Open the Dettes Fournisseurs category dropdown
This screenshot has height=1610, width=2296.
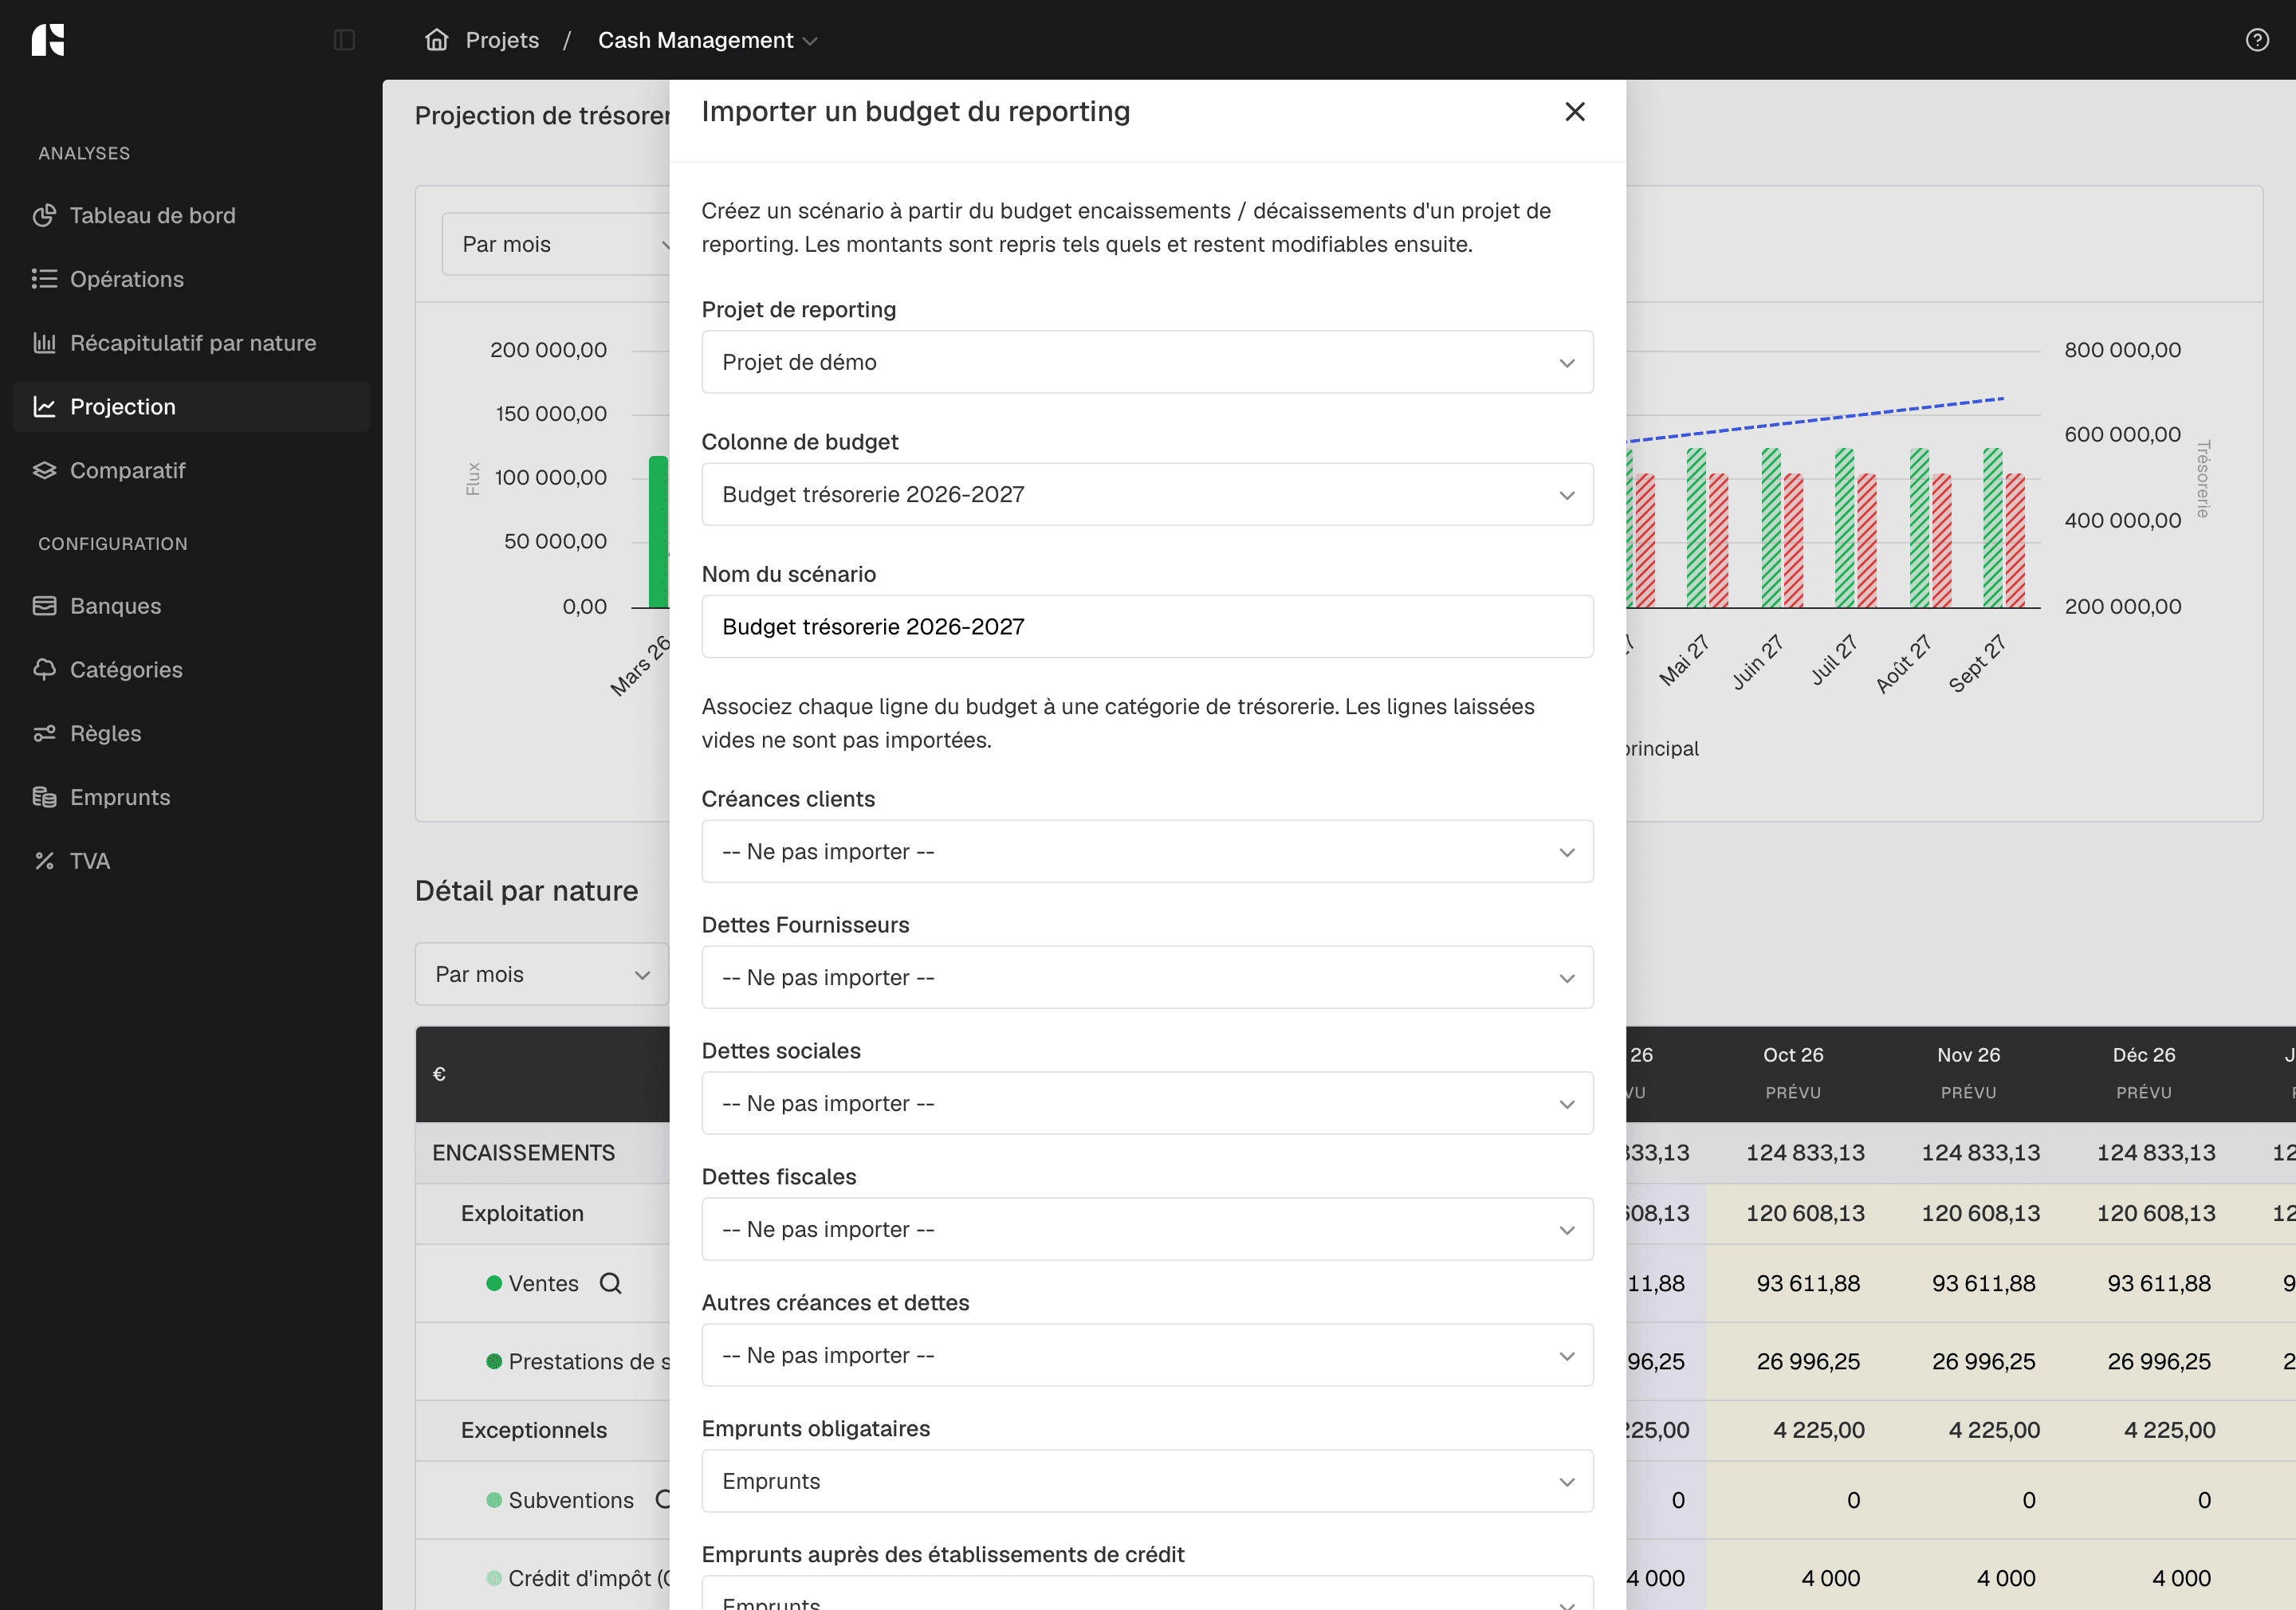click(x=1147, y=977)
